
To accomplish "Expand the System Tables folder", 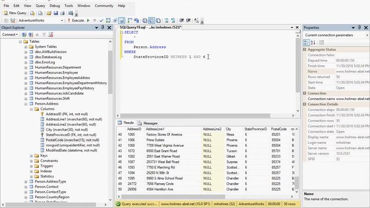I will tap(25, 47).
